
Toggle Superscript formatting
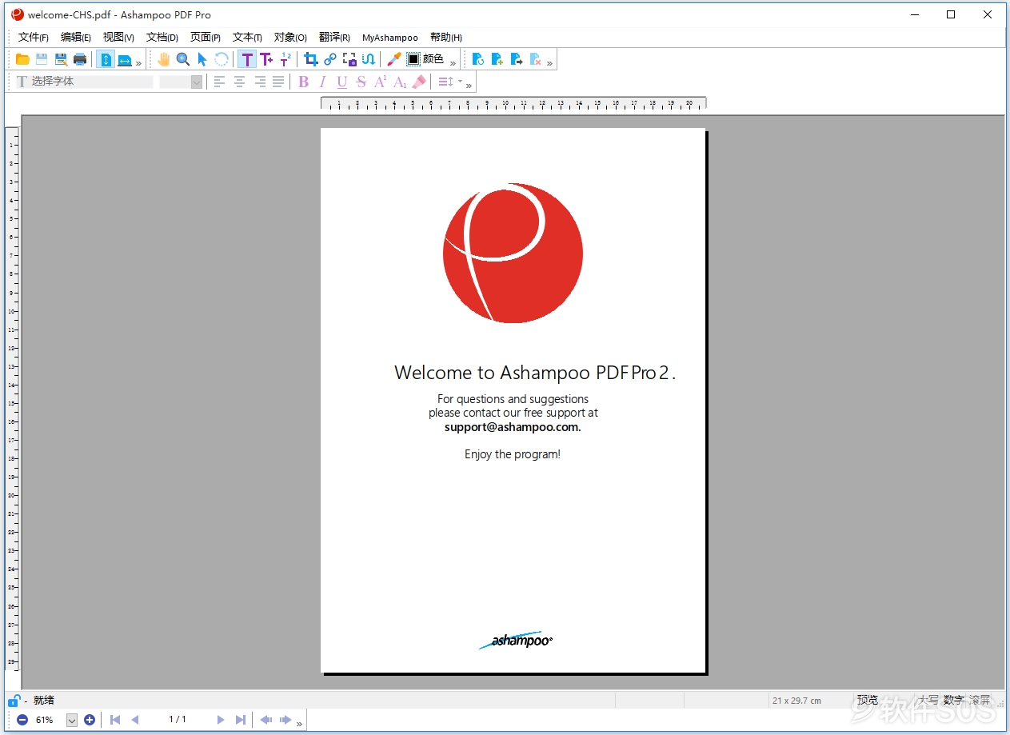[x=380, y=82]
